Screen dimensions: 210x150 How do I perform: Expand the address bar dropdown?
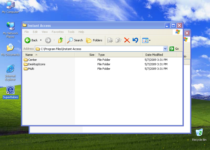tap(165, 49)
